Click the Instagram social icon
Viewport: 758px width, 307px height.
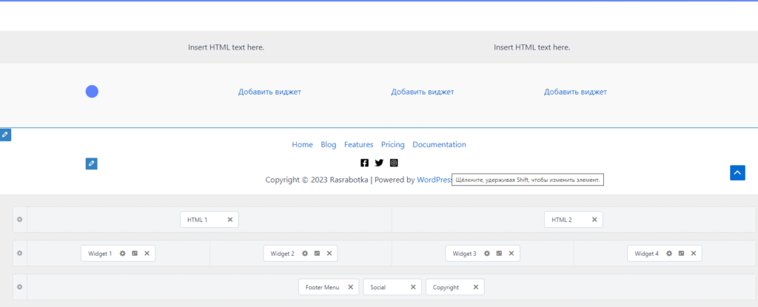click(x=394, y=163)
